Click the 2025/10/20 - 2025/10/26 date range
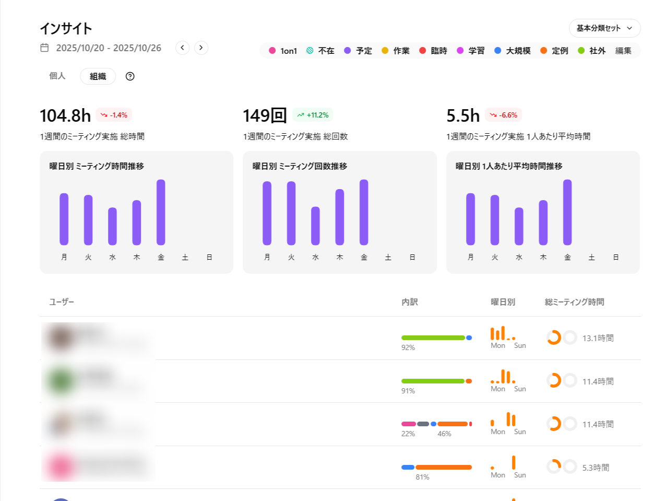 tap(109, 48)
